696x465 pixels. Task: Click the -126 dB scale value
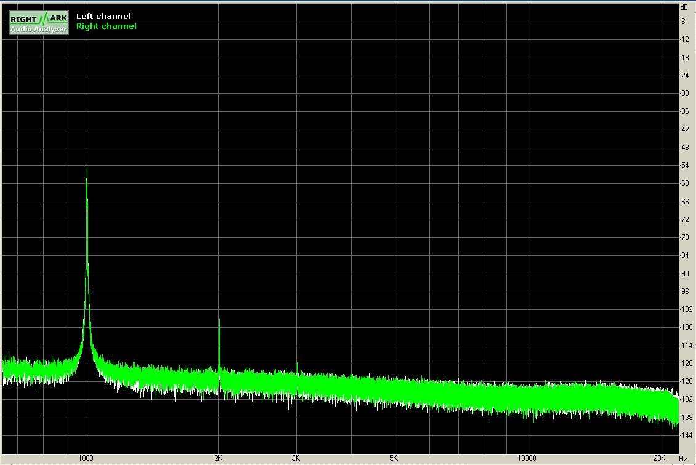pos(686,381)
